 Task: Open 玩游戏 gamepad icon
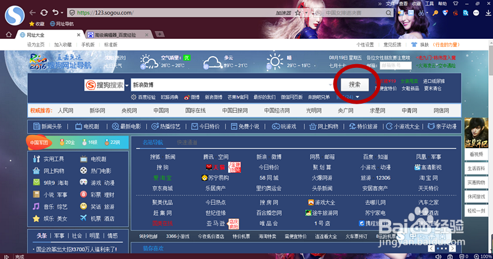(x=275, y=126)
